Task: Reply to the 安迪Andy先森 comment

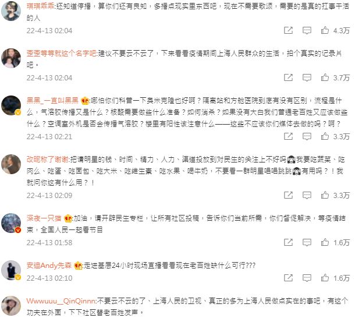Action: (307, 278)
